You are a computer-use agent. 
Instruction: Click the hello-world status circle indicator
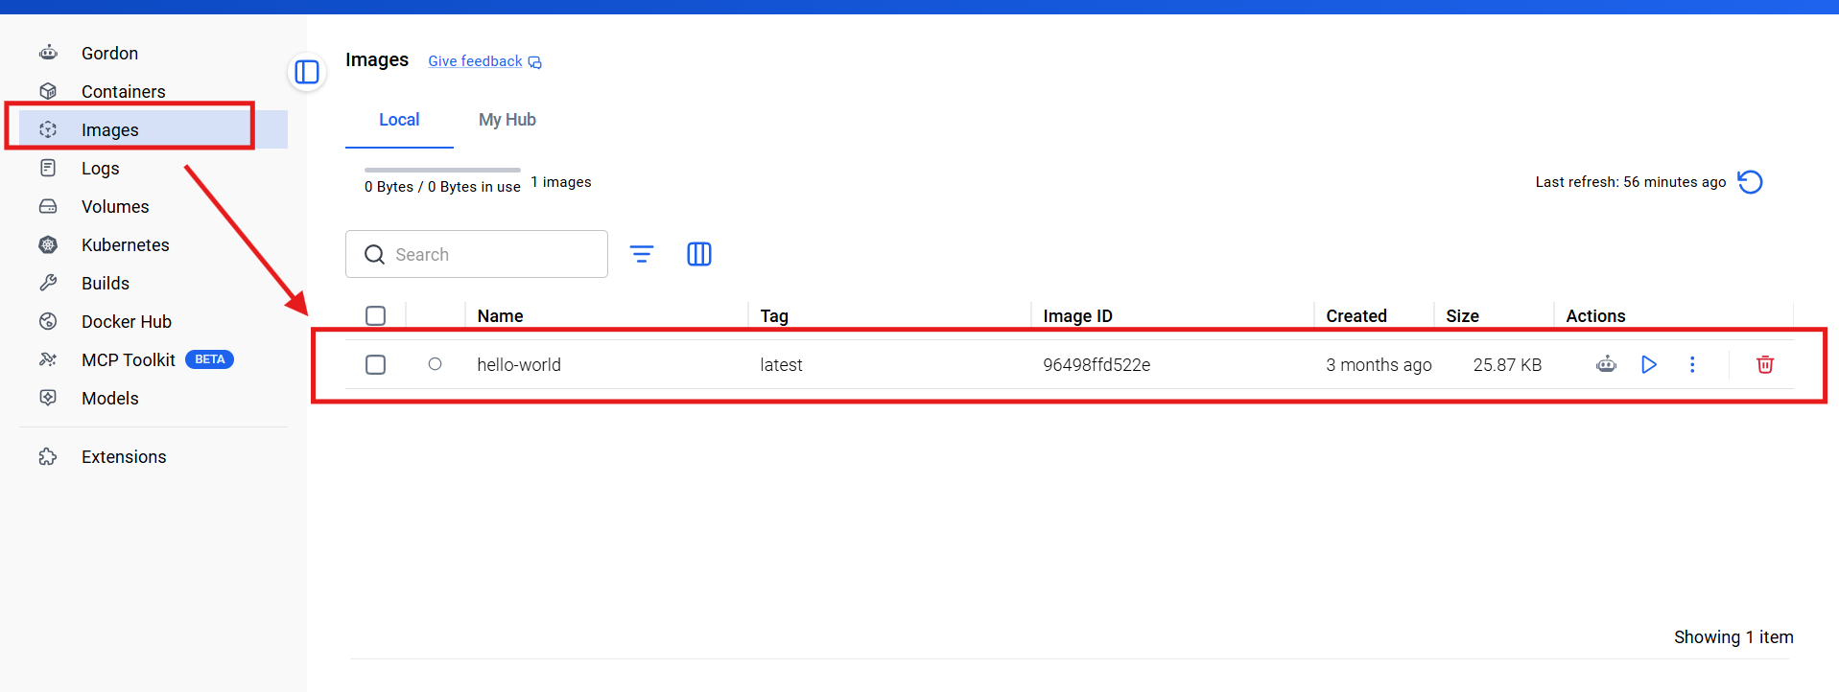coord(435,364)
